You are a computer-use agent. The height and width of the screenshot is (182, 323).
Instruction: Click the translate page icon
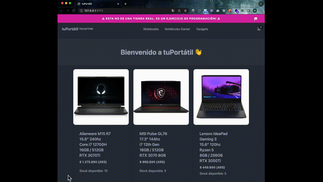[173, 11]
